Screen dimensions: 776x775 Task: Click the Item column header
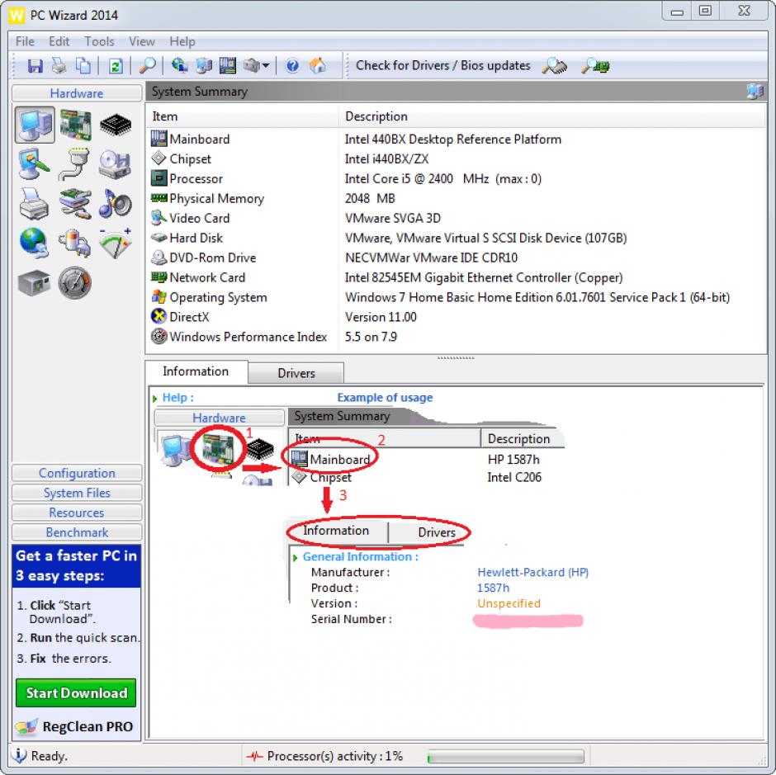point(242,117)
